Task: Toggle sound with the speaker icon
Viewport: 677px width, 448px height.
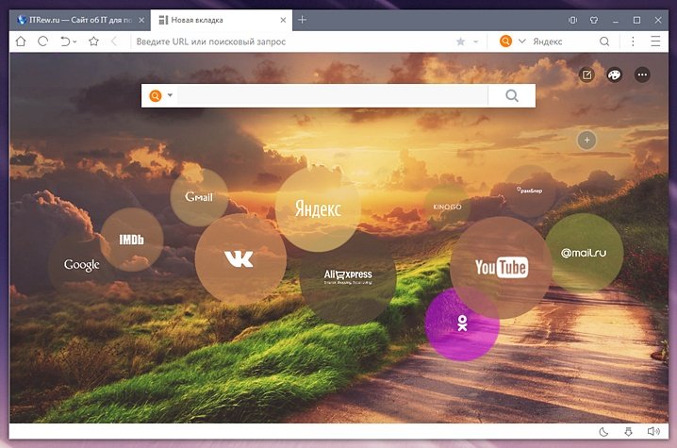Action: [653, 431]
